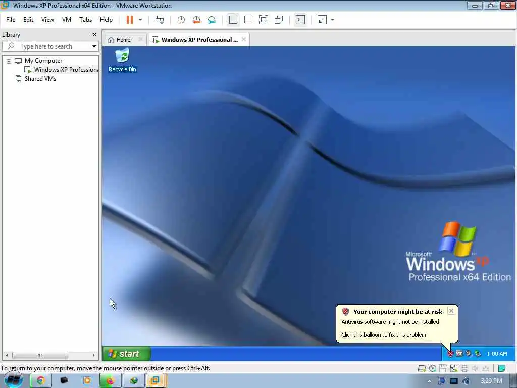
Task: Take a snapshot of the virtual machine
Action: point(181,20)
